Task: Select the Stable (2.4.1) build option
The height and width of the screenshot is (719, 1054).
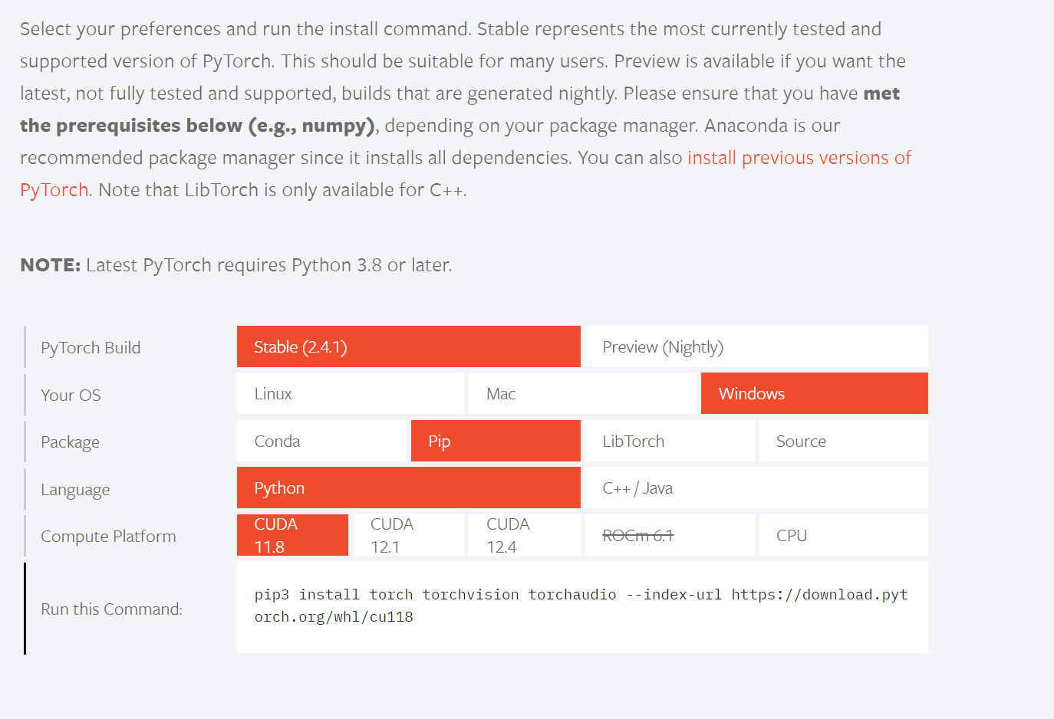Action: pyautogui.click(x=408, y=346)
